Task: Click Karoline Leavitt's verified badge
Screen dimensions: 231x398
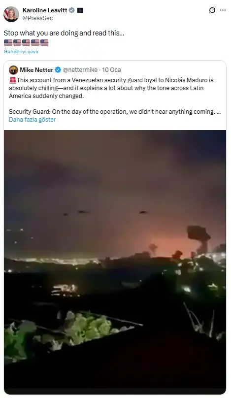Action: point(72,10)
